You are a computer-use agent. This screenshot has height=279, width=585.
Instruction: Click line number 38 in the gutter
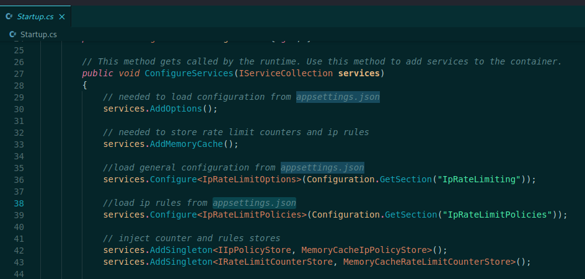[19, 203]
